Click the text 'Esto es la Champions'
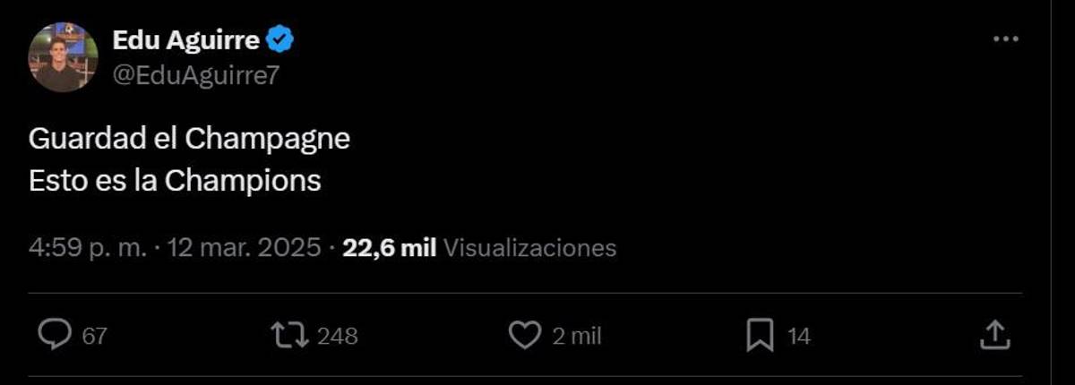The image size is (1075, 385). click(175, 180)
